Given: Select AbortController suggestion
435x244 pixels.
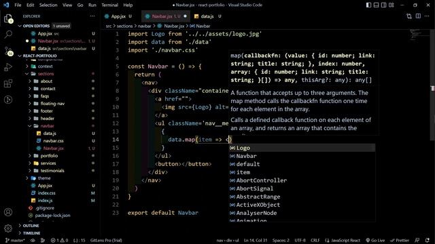Looking at the screenshot, I should point(302,180).
